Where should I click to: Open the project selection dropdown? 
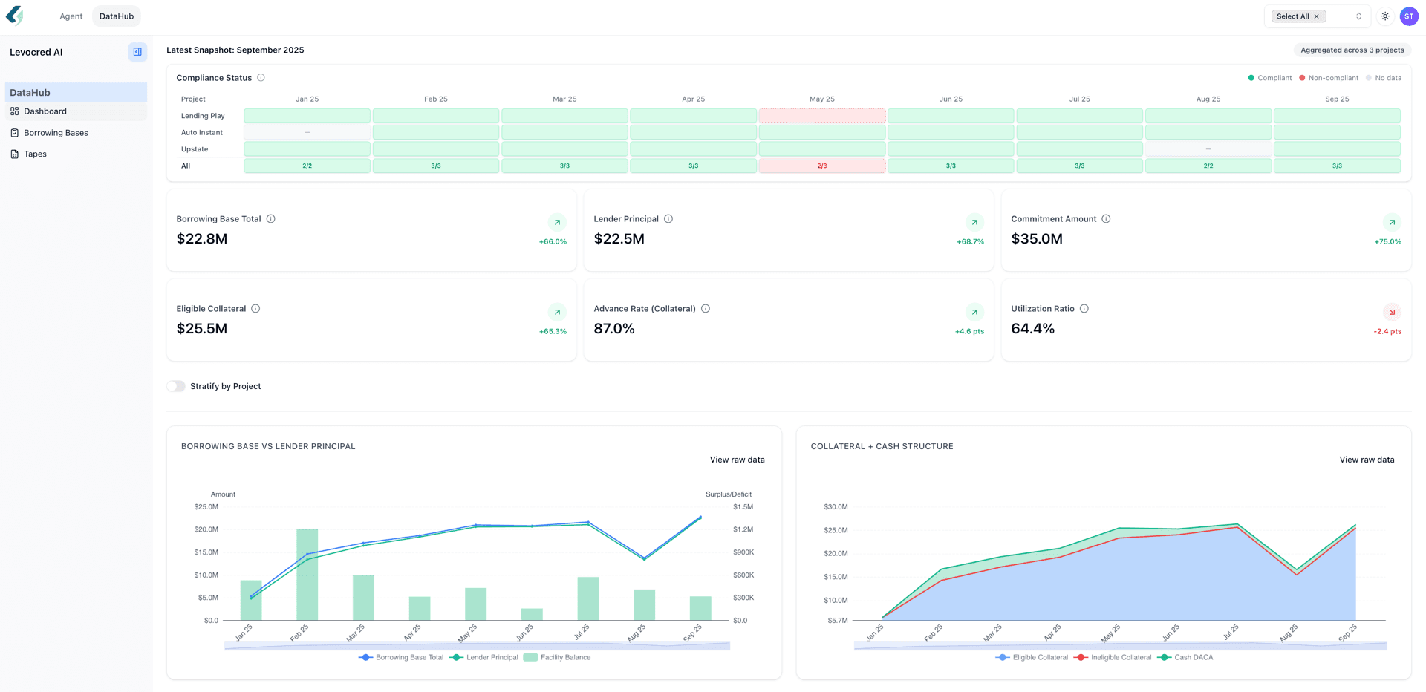(1359, 16)
